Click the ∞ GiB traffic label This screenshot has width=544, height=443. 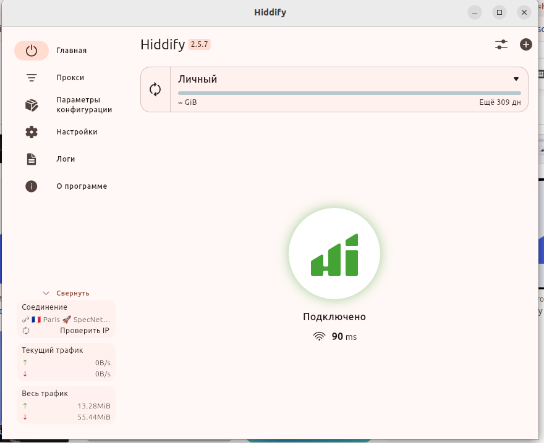point(187,102)
